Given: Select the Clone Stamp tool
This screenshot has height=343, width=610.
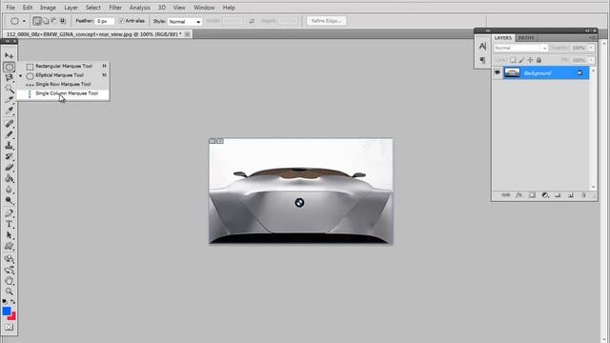Looking at the screenshot, I should [9, 146].
